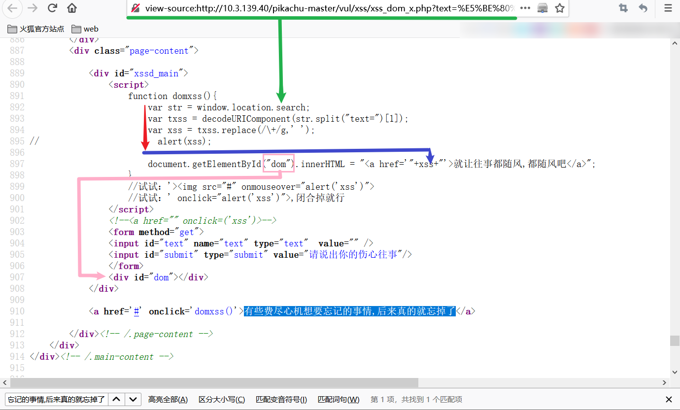Click the 'get' method value on line 903
Screen dimensions: 680x410
(187, 232)
